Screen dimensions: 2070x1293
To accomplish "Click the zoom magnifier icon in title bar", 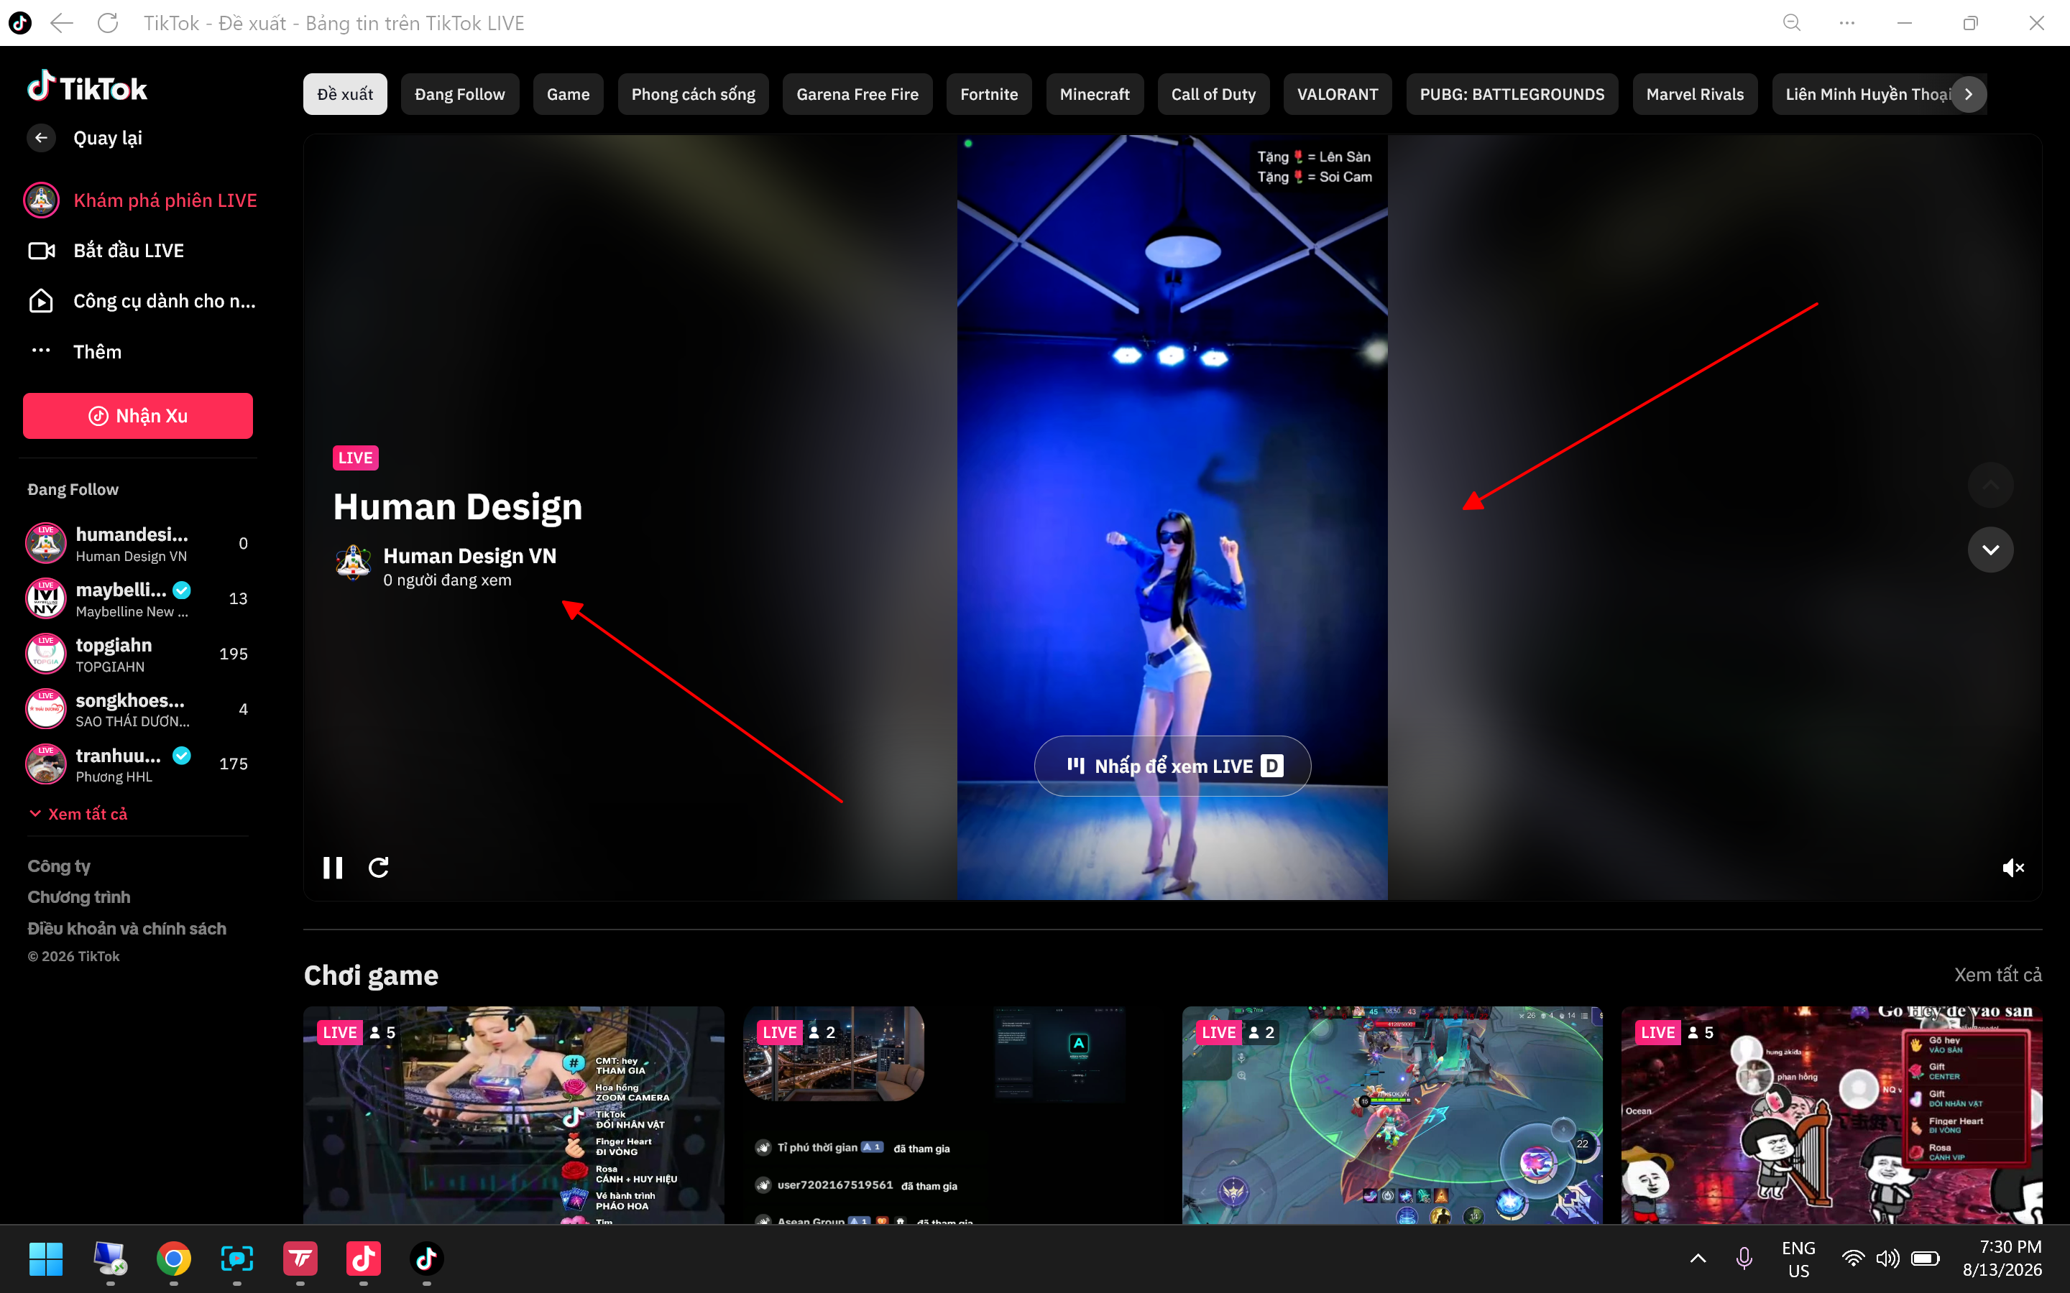I will (x=1791, y=23).
